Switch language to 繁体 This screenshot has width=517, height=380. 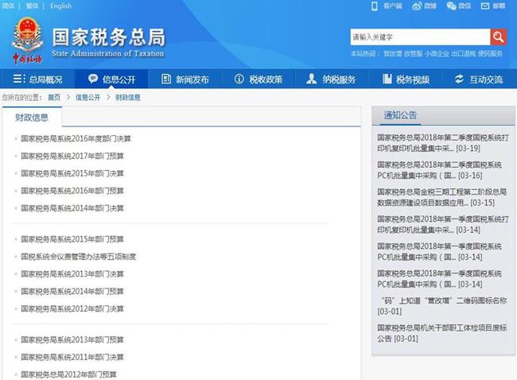32,6
